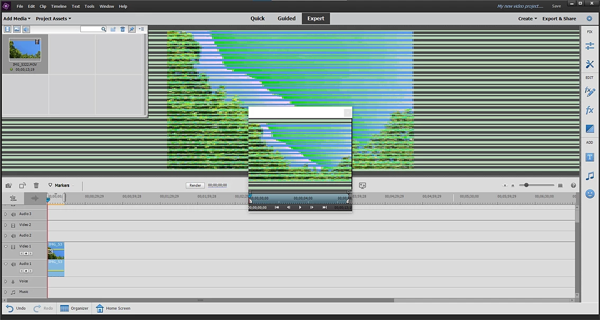Open preferences gear icon at top right
The height and width of the screenshot is (320, 600).
point(589,18)
